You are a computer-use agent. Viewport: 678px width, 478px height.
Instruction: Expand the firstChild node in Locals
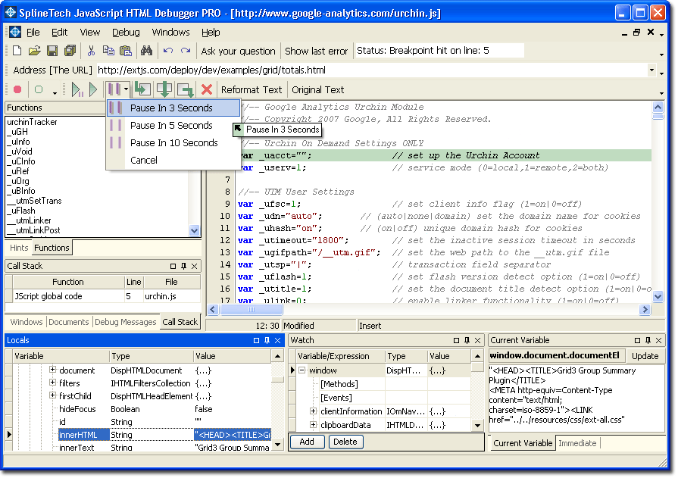tap(52, 395)
